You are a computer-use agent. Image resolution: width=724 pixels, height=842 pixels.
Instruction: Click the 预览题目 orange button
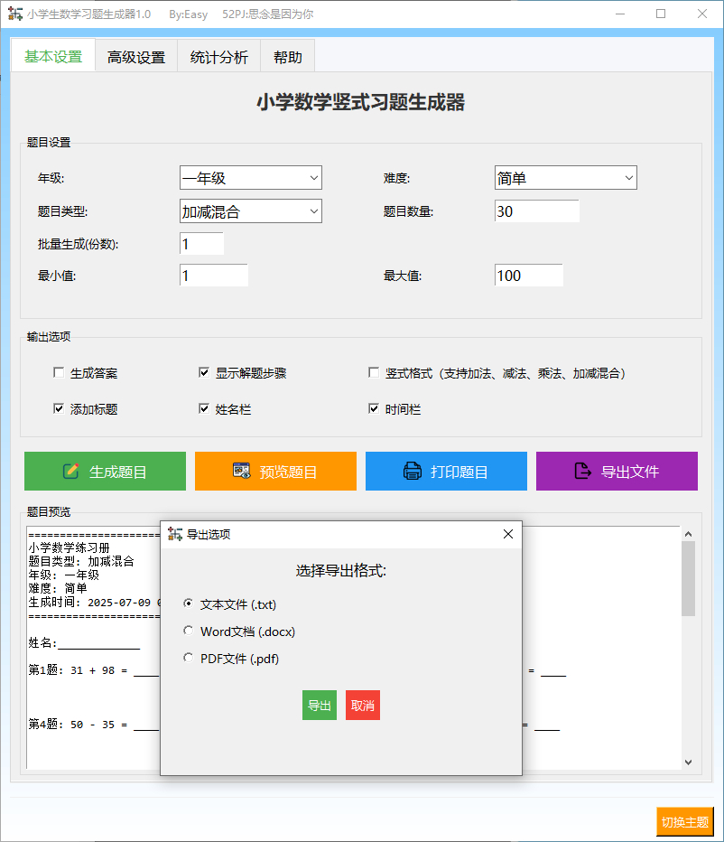(x=276, y=471)
